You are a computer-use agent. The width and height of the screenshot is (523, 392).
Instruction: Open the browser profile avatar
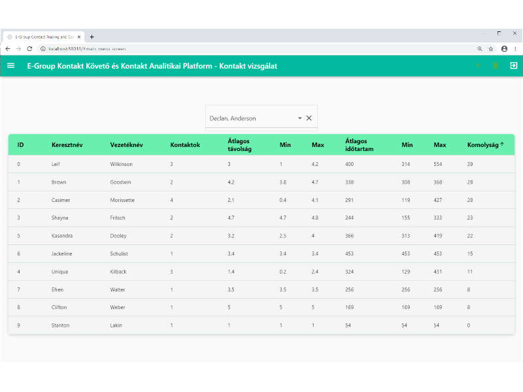[x=504, y=48]
